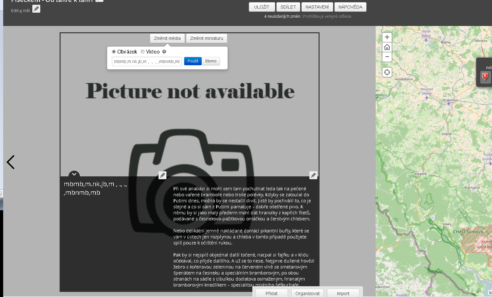Edit the description text with pencil icon

[x=313, y=175]
